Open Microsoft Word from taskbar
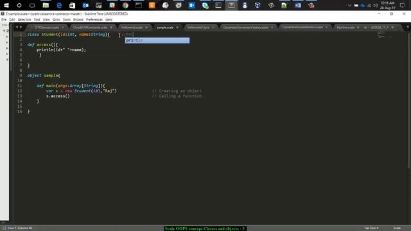The width and height of the screenshot is (411, 231). [x=298, y=5]
